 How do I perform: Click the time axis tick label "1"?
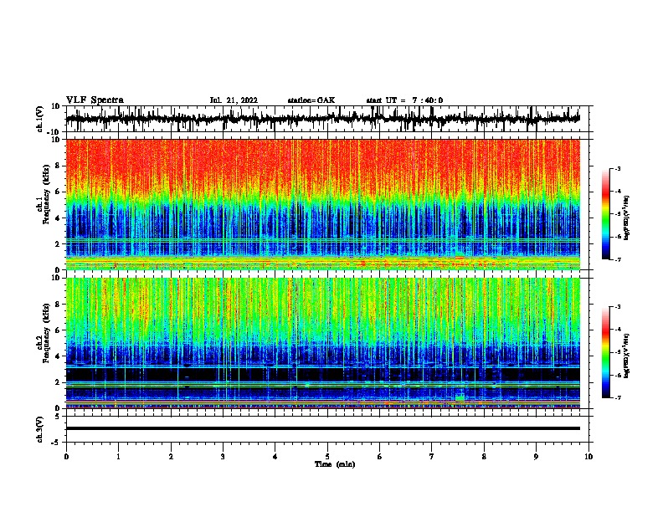pos(118,457)
